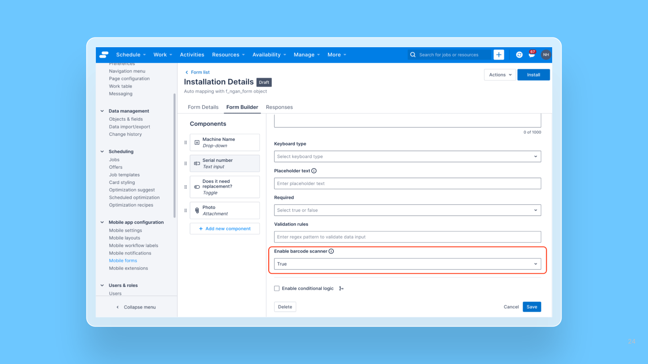The width and height of the screenshot is (648, 364).
Task: Open the Availability menu
Action: point(269,55)
